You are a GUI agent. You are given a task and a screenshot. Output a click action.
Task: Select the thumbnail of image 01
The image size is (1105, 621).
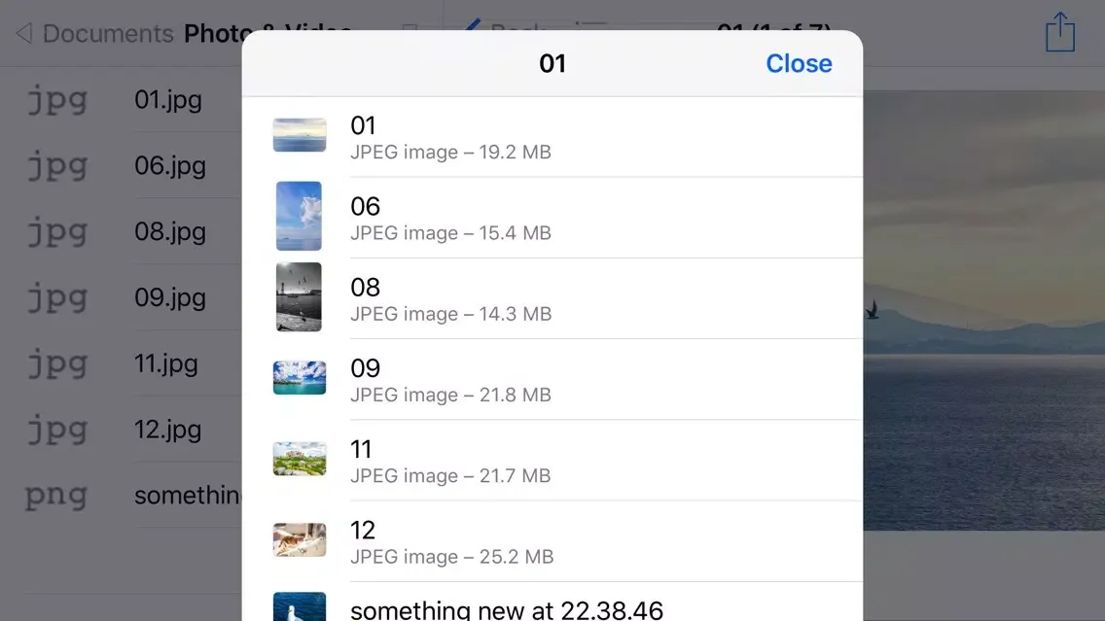pyautogui.click(x=299, y=134)
